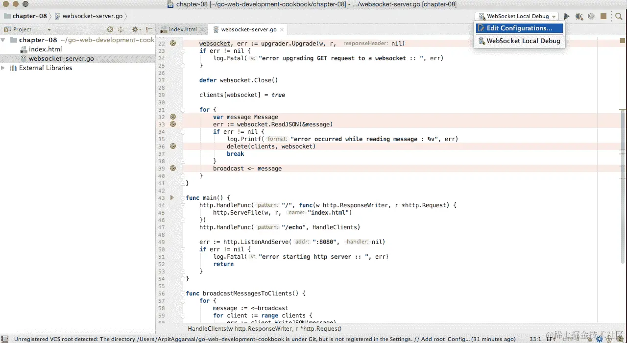Viewport: 627px width, 343px height.
Task: Click chapter-08 in the navigation breadcrumb
Action: (29, 16)
